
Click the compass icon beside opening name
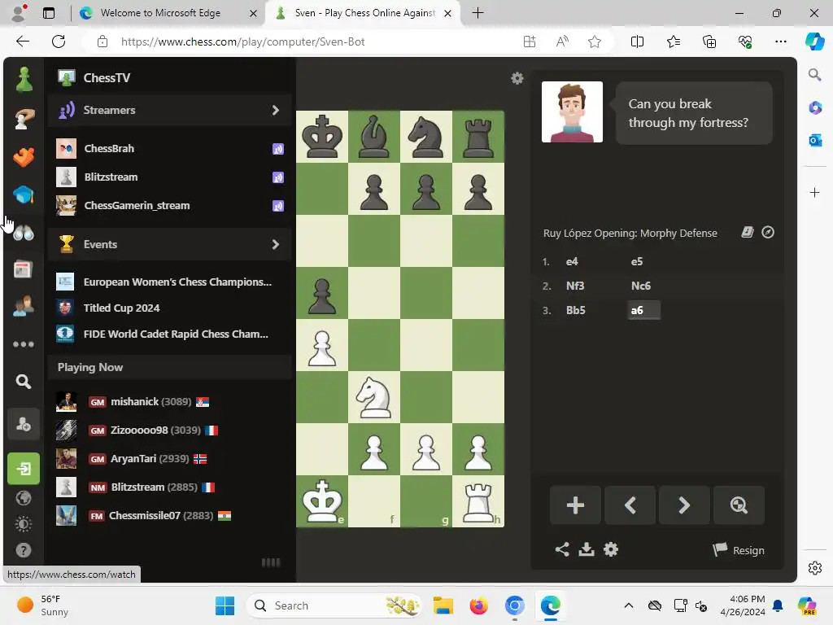[x=768, y=232]
